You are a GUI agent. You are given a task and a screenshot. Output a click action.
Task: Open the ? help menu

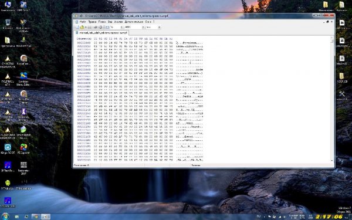154,22
